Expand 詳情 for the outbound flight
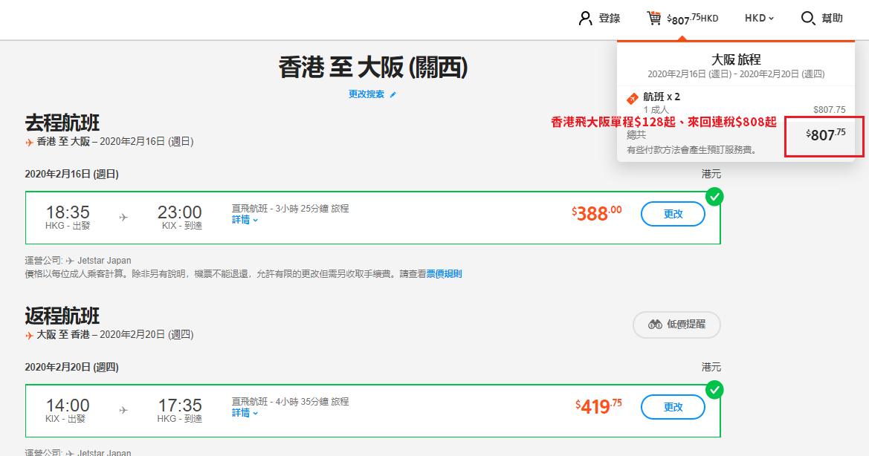869x456 pixels. (x=245, y=220)
